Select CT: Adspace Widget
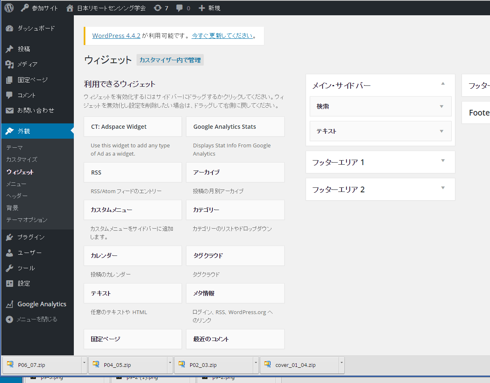This screenshot has height=383, width=490. [x=133, y=127]
